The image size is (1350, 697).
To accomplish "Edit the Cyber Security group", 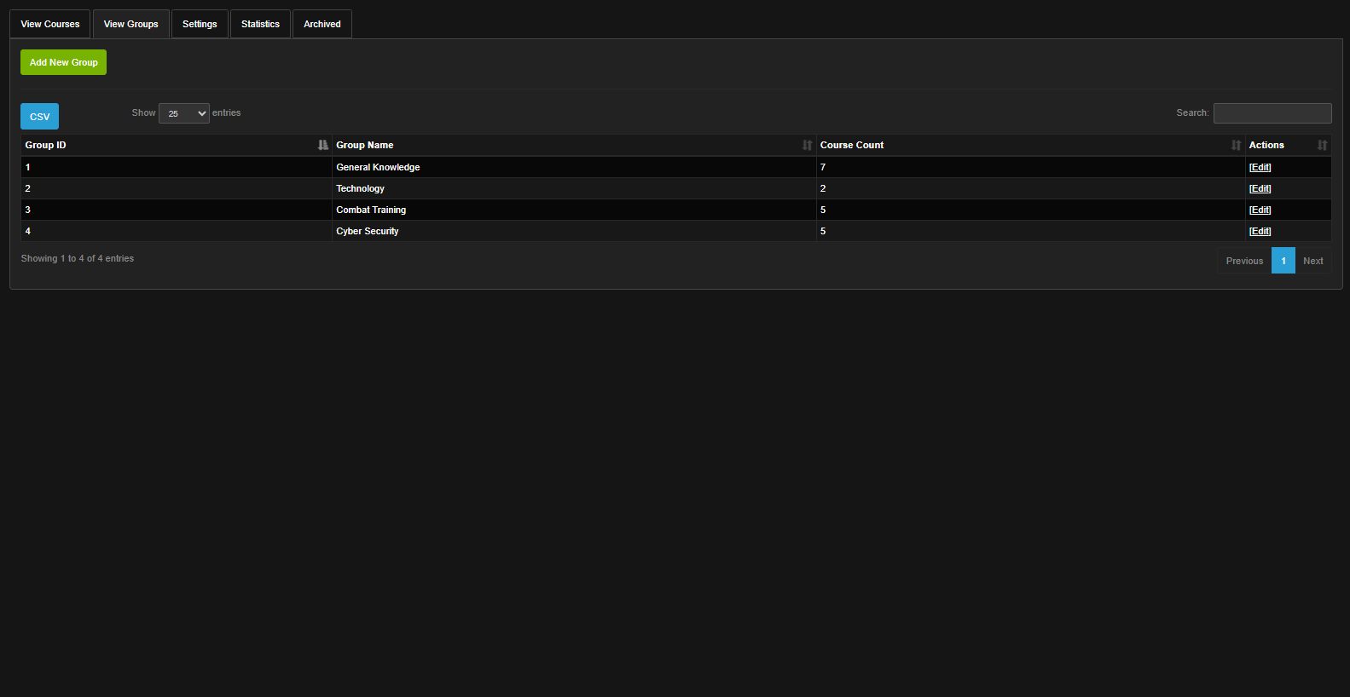I will 1260,231.
